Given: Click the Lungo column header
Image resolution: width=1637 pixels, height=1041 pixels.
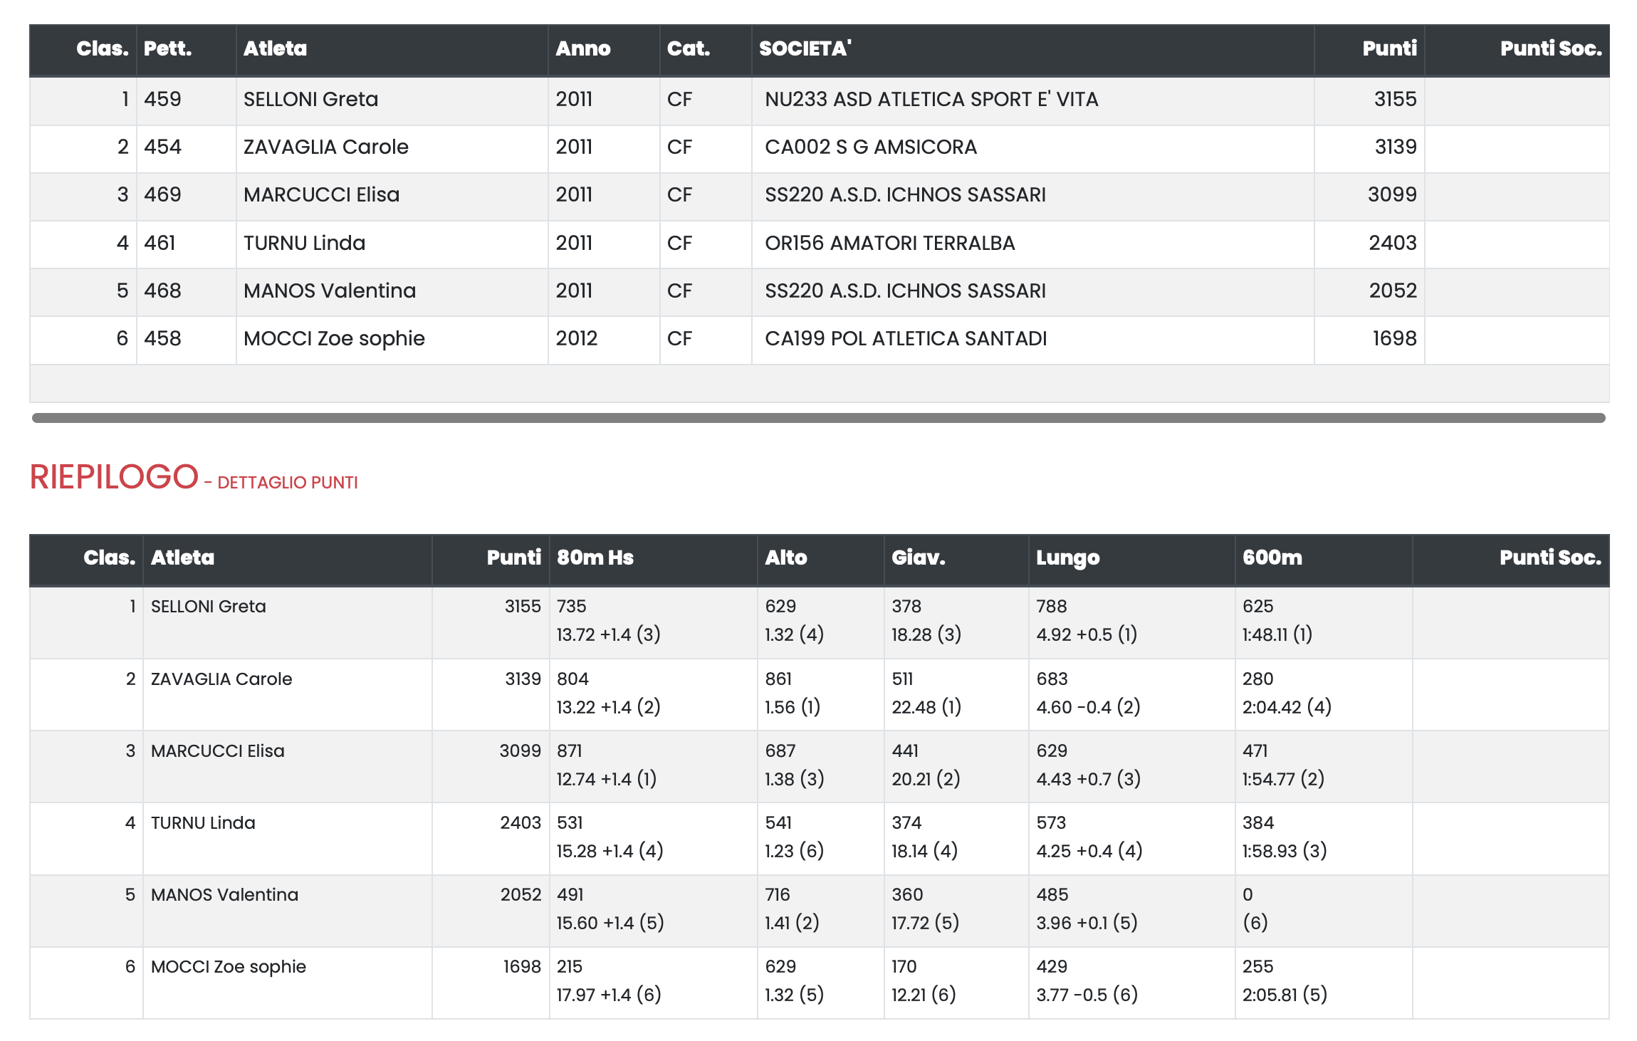Looking at the screenshot, I should coord(1067,558).
